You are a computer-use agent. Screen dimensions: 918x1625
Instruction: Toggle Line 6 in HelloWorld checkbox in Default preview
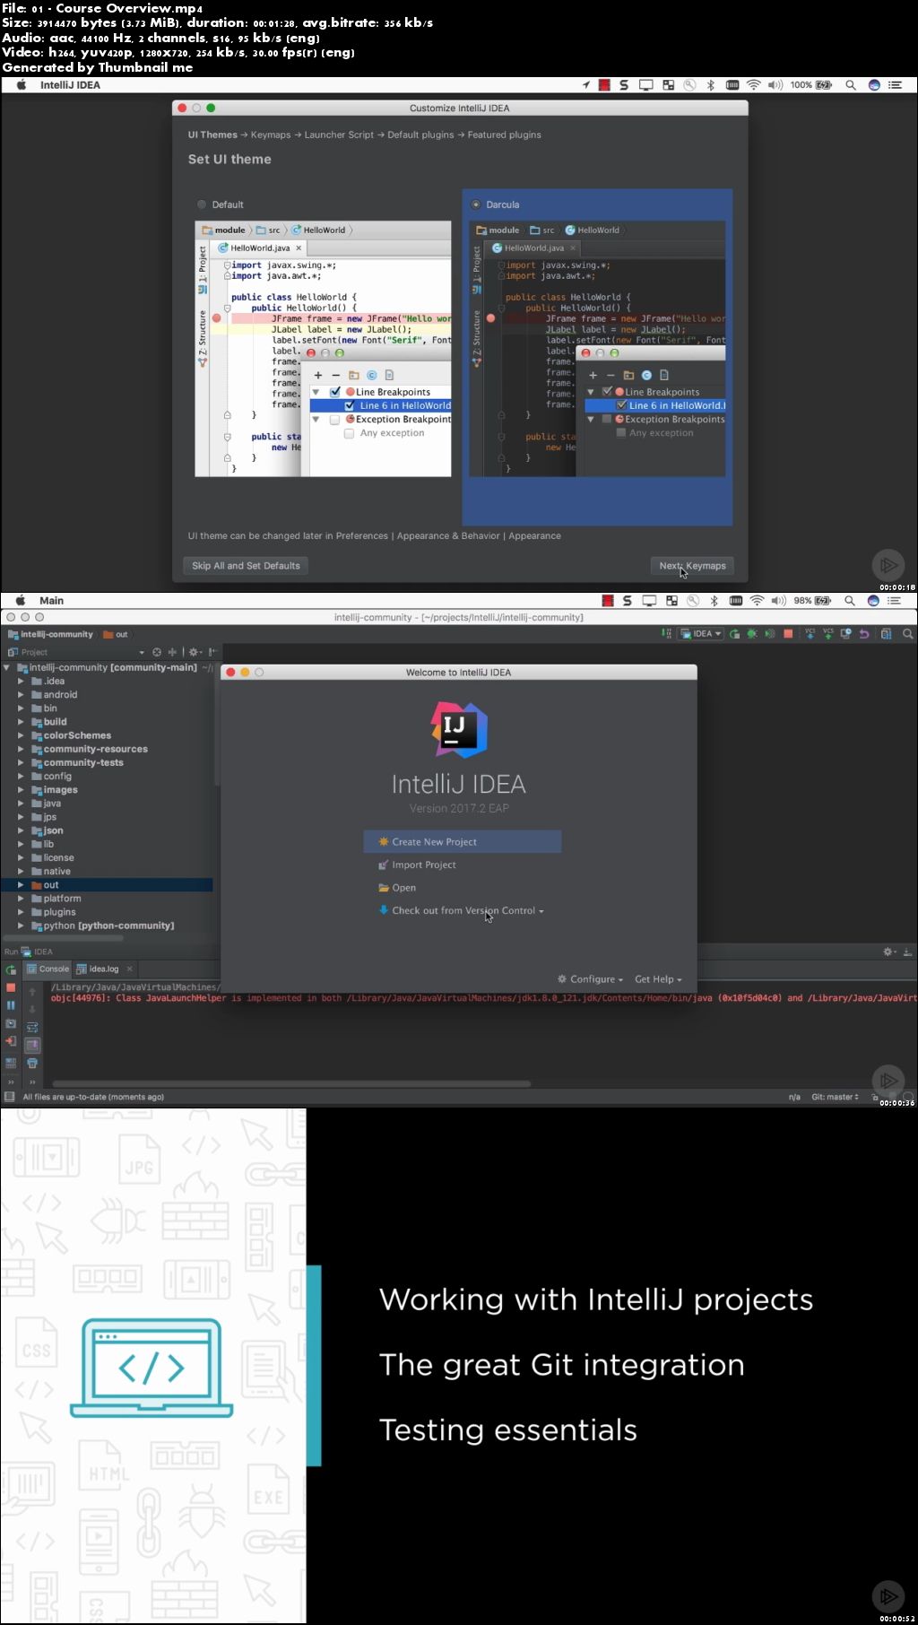tap(350, 405)
